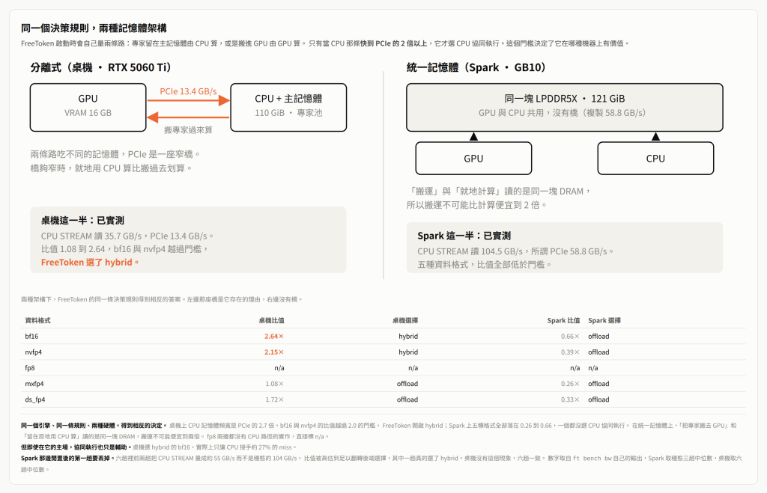
Task: Click the 搬專家過來算 caption
Action: (188, 130)
